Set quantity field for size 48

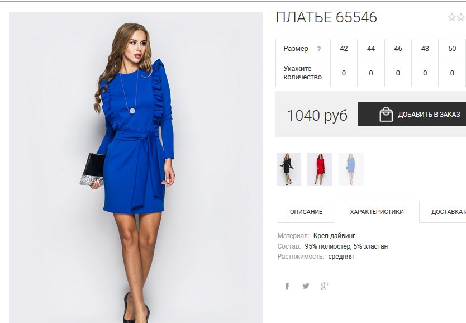425,73
